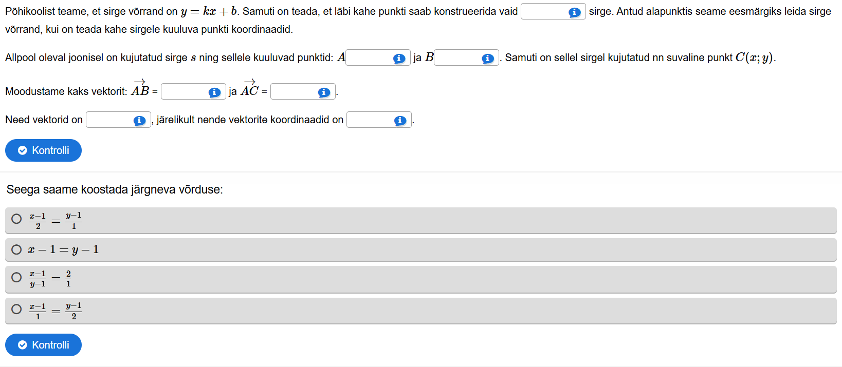The width and height of the screenshot is (842, 367).
Task: Click the vector AB answer field
Action: (185, 92)
